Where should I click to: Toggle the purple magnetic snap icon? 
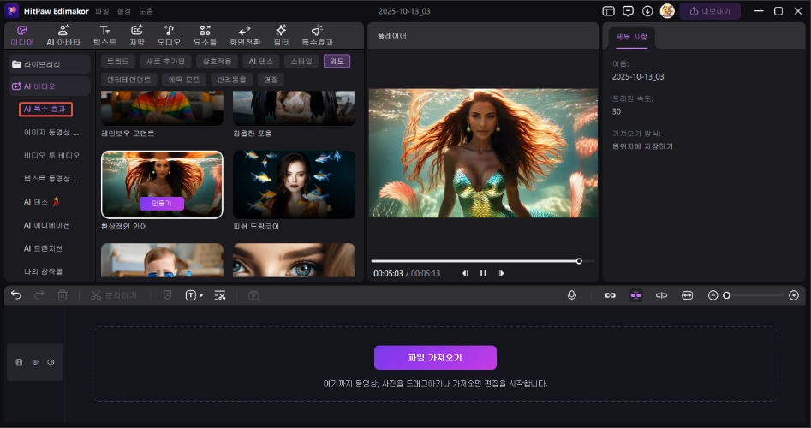click(635, 295)
